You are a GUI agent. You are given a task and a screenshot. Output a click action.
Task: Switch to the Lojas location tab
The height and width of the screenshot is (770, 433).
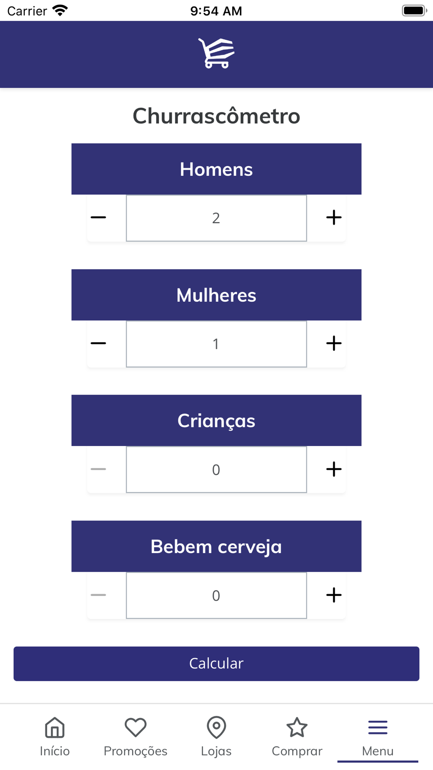(216, 737)
